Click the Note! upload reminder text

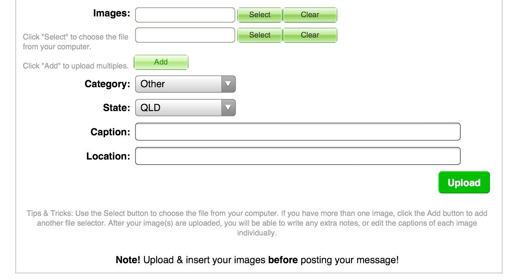click(x=257, y=260)
